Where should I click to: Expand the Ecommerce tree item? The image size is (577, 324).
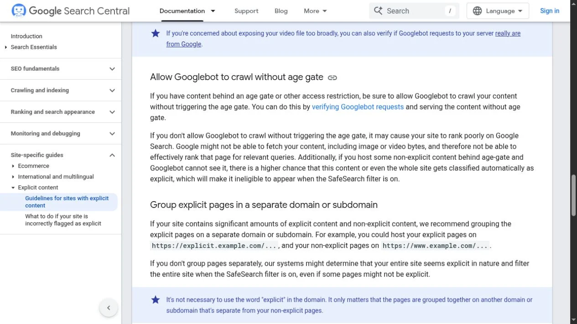coord(13,166)
